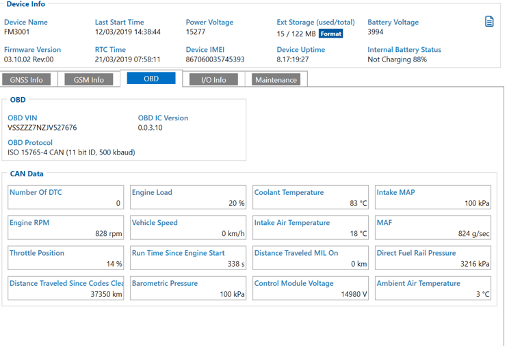Click the Throttle Position reading
The width and height of the screenshot is (509, 346).
(66, 258)
